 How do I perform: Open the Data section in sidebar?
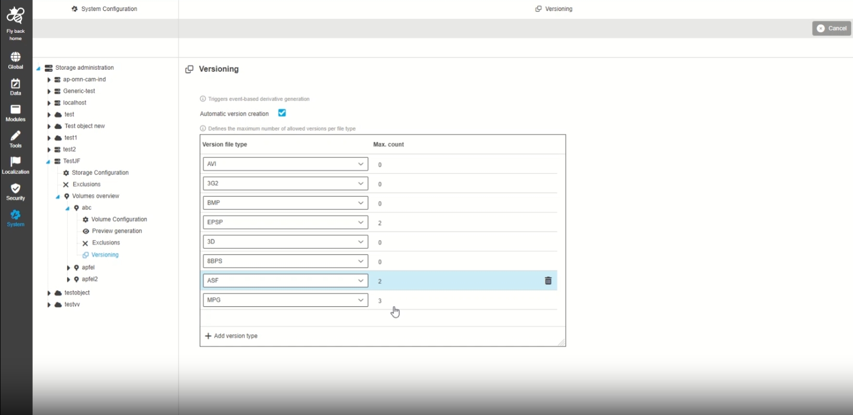click(x=16, y=84)
